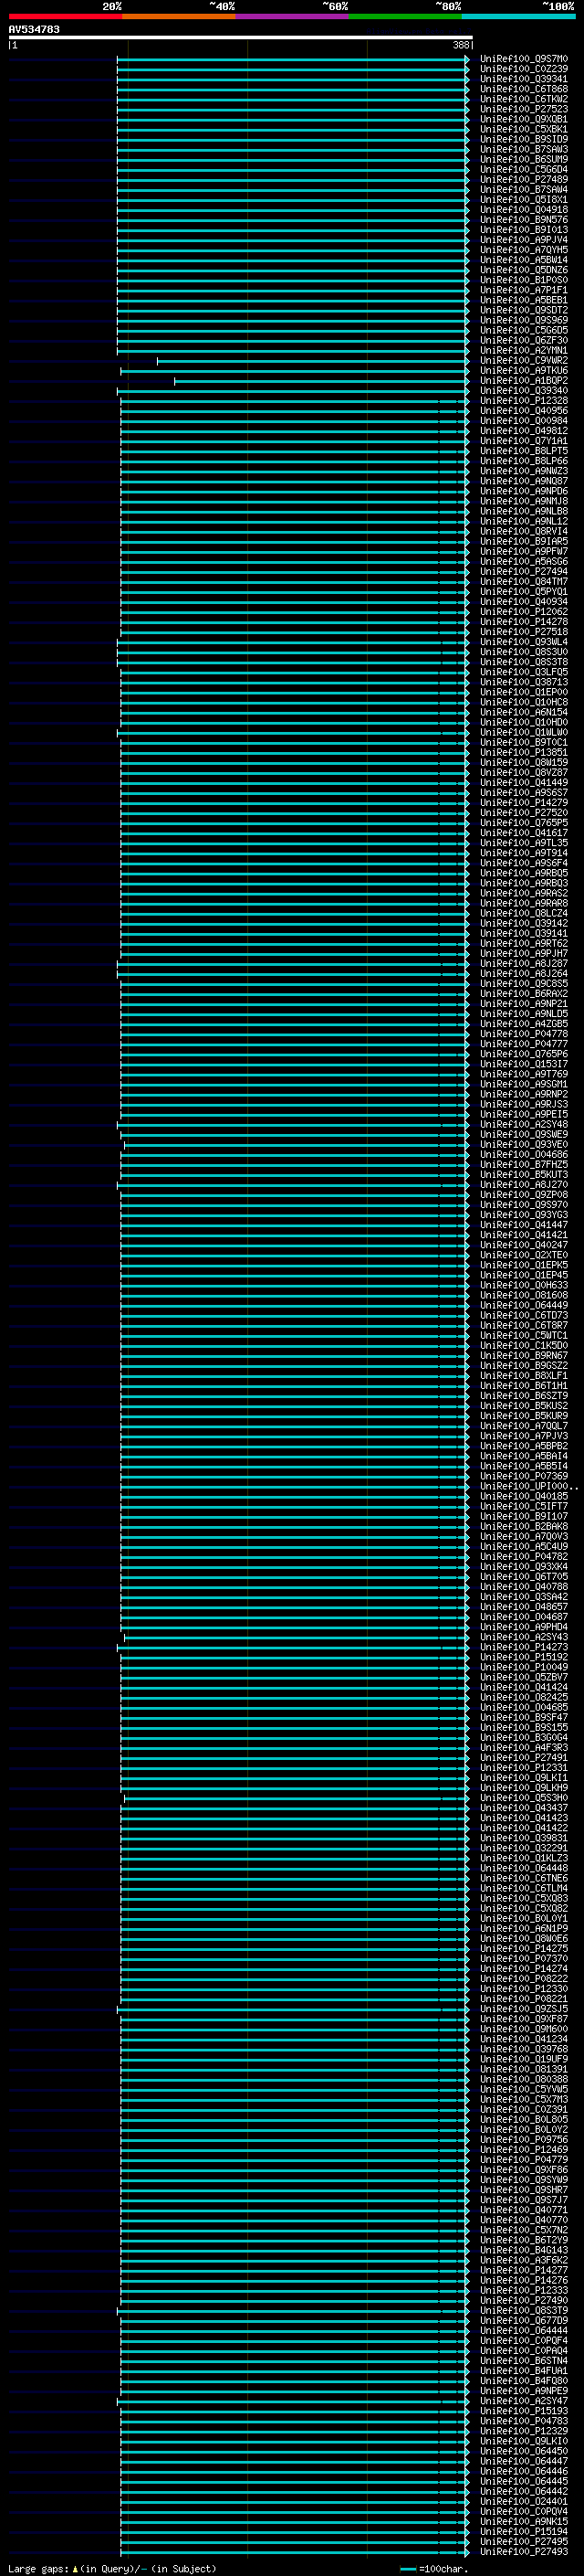Select hit label UniRef100_A8J270

coord(524,1184)
